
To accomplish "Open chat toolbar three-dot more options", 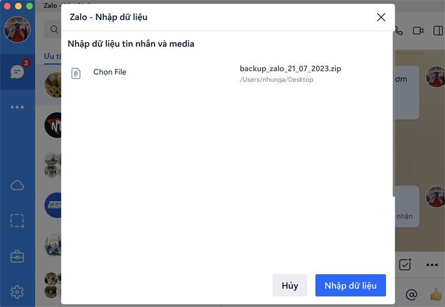I will 432,265.
